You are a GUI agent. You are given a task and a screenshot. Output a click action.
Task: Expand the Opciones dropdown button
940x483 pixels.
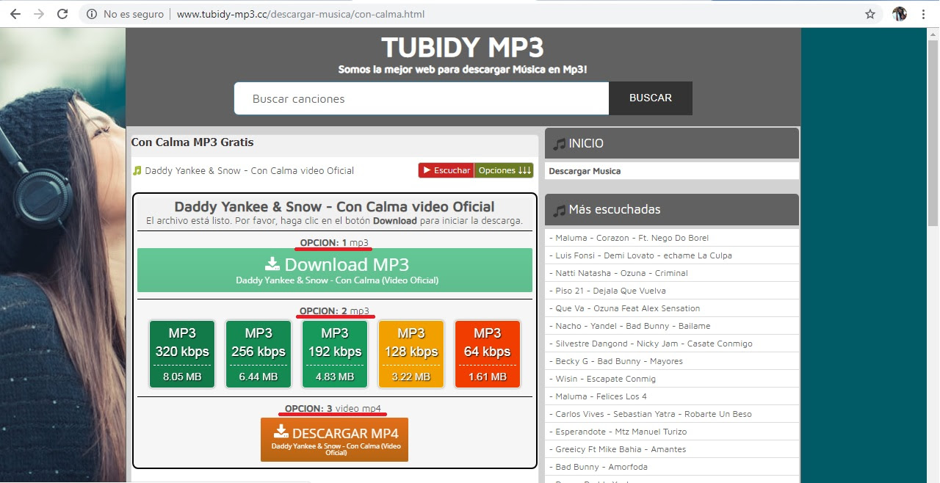click(505, 170)
